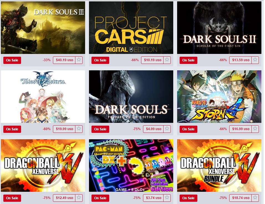265x204 pixels.
Task: Click wishlist star for Project Cars
Action: coord(167,60)
